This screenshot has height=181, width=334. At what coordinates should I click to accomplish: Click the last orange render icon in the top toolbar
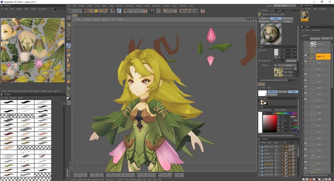coord(202,11)
